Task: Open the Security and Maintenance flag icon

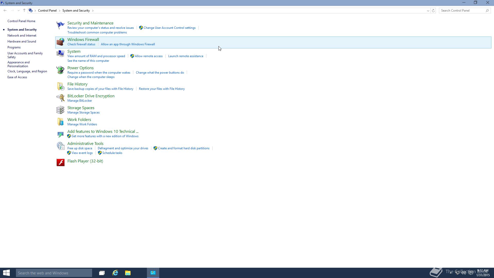Action: [x=60, y=25]
